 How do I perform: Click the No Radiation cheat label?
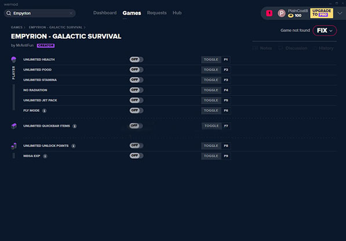[35, 90]
